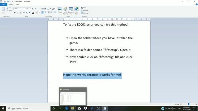Open the Get Help tray icon

163,109
